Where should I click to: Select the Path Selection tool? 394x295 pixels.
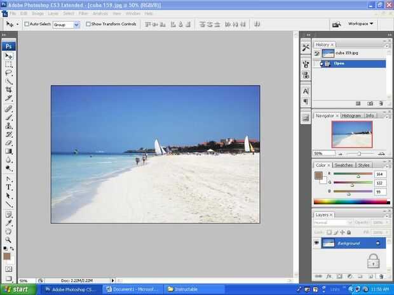8,195
